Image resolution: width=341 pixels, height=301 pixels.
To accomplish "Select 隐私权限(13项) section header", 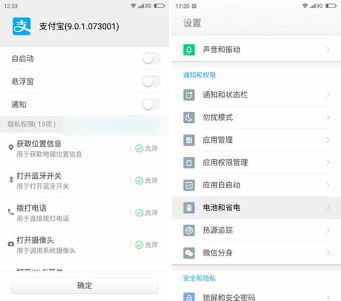I will (32, 124).
